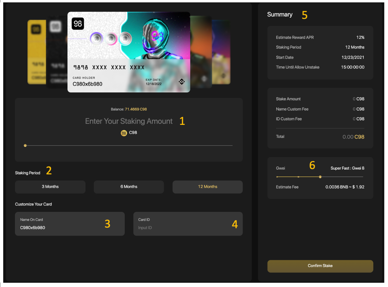The image size is (388, 287).
Task: Click the gold C98 token icon under staking amount
Action: pos(124,133)
